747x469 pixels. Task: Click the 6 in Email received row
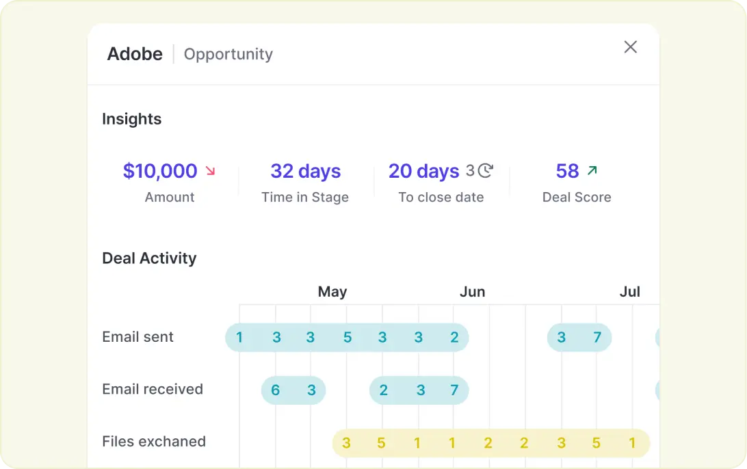pos(276,390)
